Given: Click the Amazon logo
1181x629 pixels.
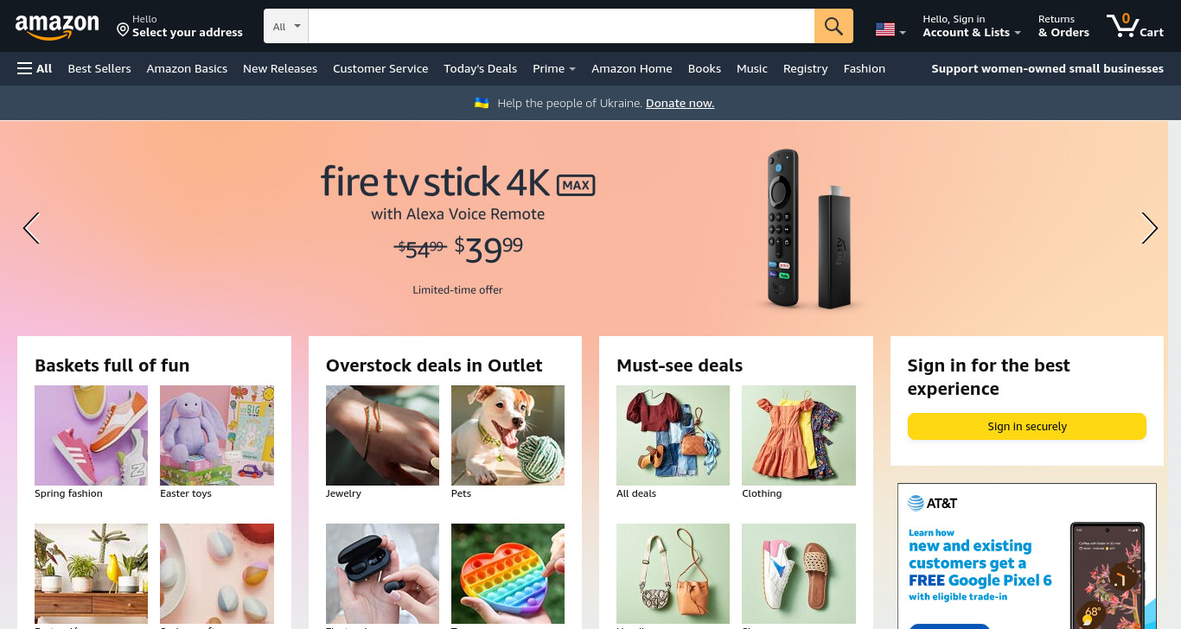Looking at the screenshot, I should point(57,27).
